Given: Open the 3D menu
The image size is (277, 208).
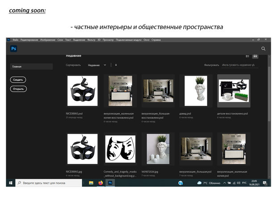Looking at the screenshot, I should click(x=99, y=40).
